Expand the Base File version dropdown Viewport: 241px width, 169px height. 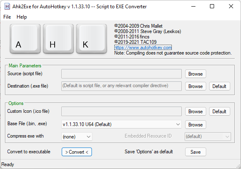coord(121,124)
